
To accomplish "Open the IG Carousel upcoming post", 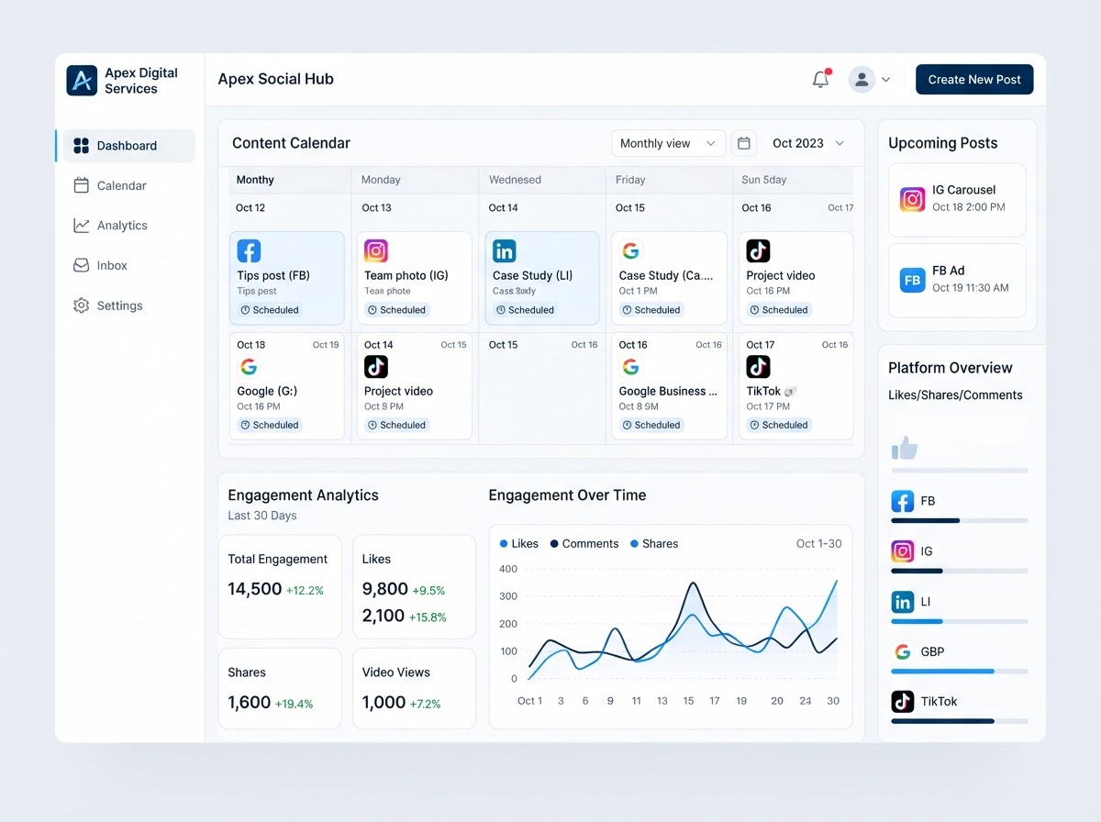I will [957, 200].
